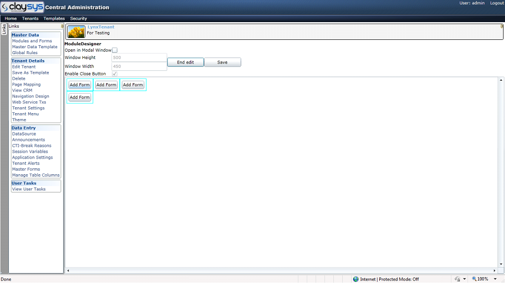
Task: Open the zoom level dropdown arrow
Action: point(495,279)
